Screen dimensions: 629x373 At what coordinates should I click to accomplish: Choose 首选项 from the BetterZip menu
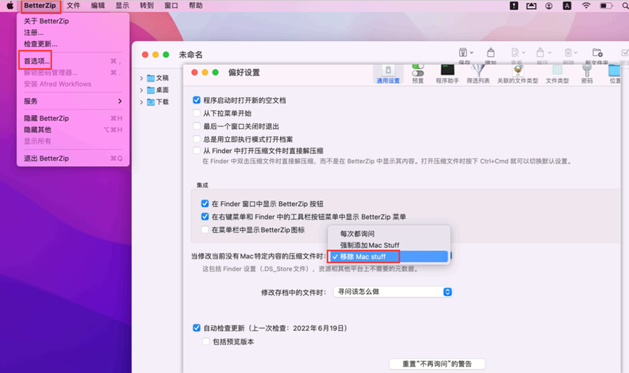[37, 62]
